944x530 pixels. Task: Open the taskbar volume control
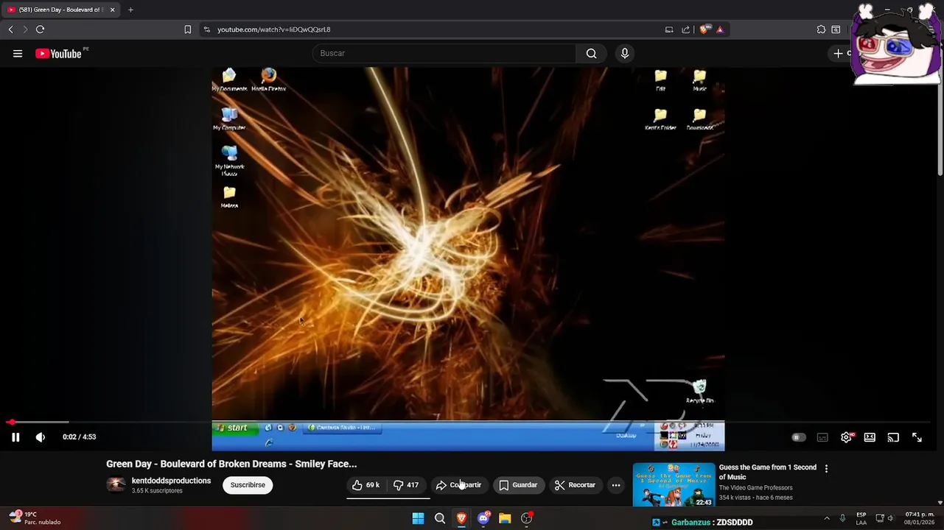[x=890, y=518]
